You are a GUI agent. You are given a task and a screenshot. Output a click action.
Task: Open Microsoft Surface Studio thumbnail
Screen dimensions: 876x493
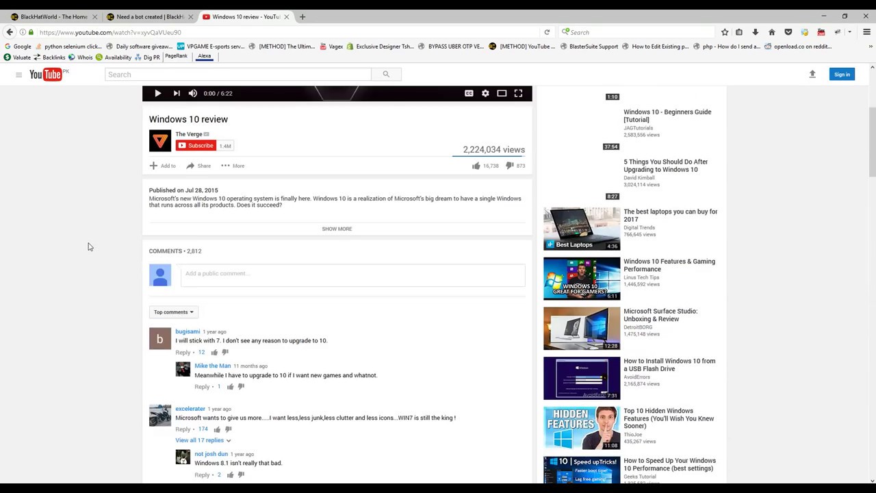(582, 328)
